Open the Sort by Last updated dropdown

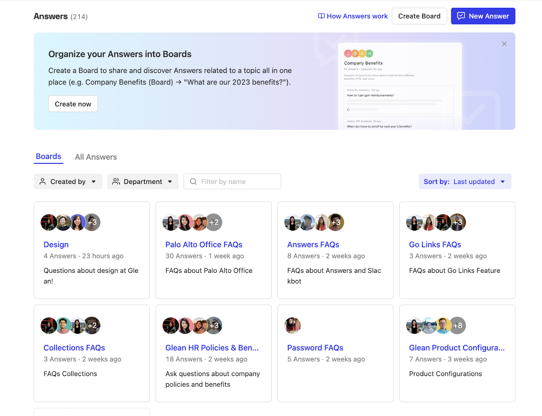click(464, 182)
